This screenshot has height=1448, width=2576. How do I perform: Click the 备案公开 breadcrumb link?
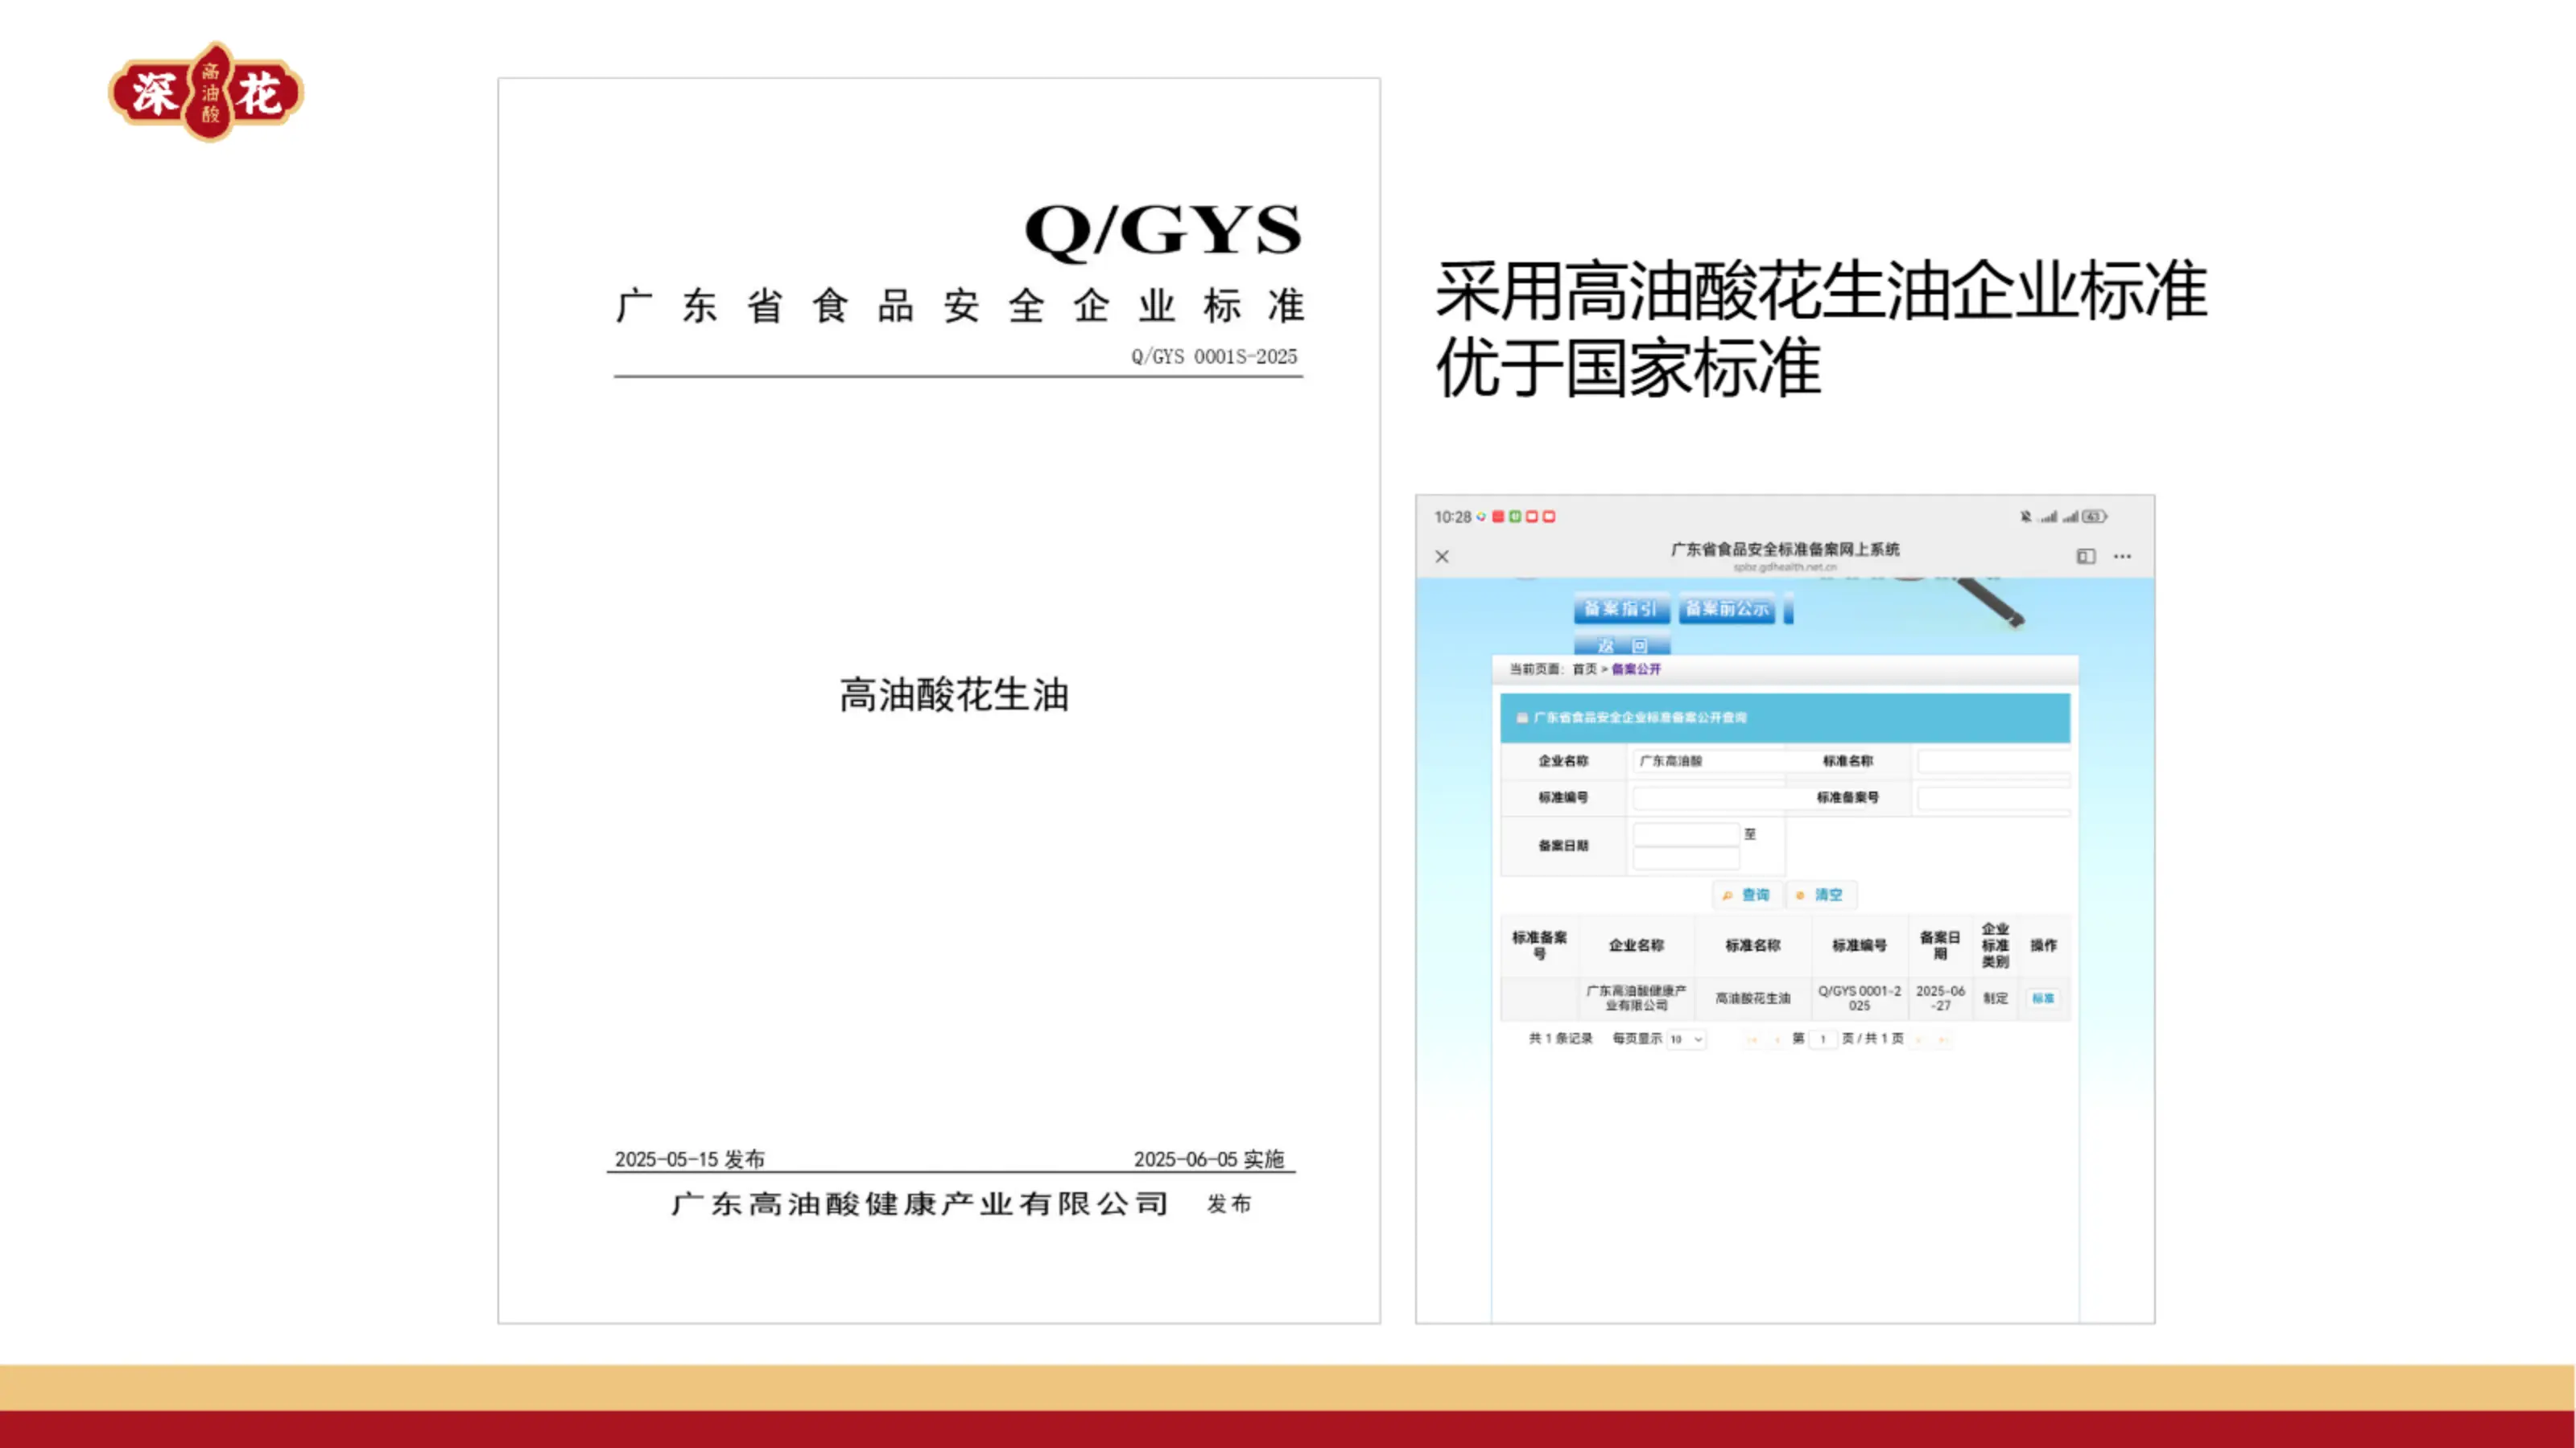pos(1636,669)
